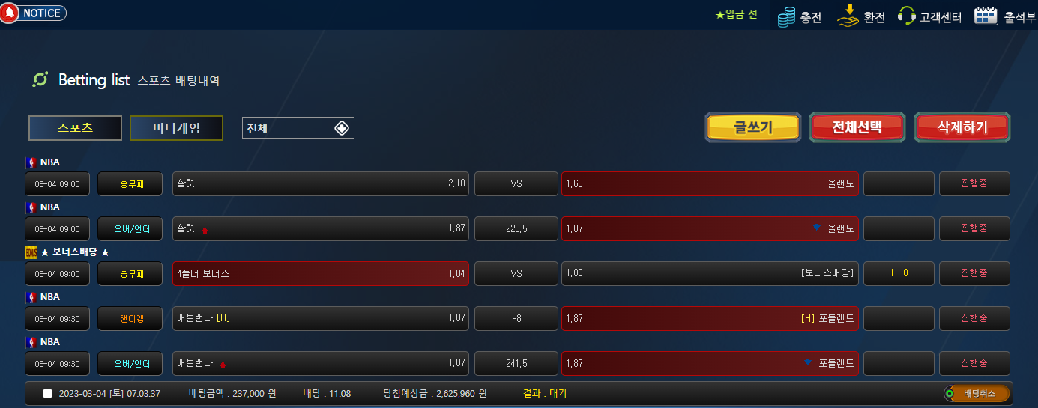Tick the checkbox beside 2023-03-04 bet slip

48,394
